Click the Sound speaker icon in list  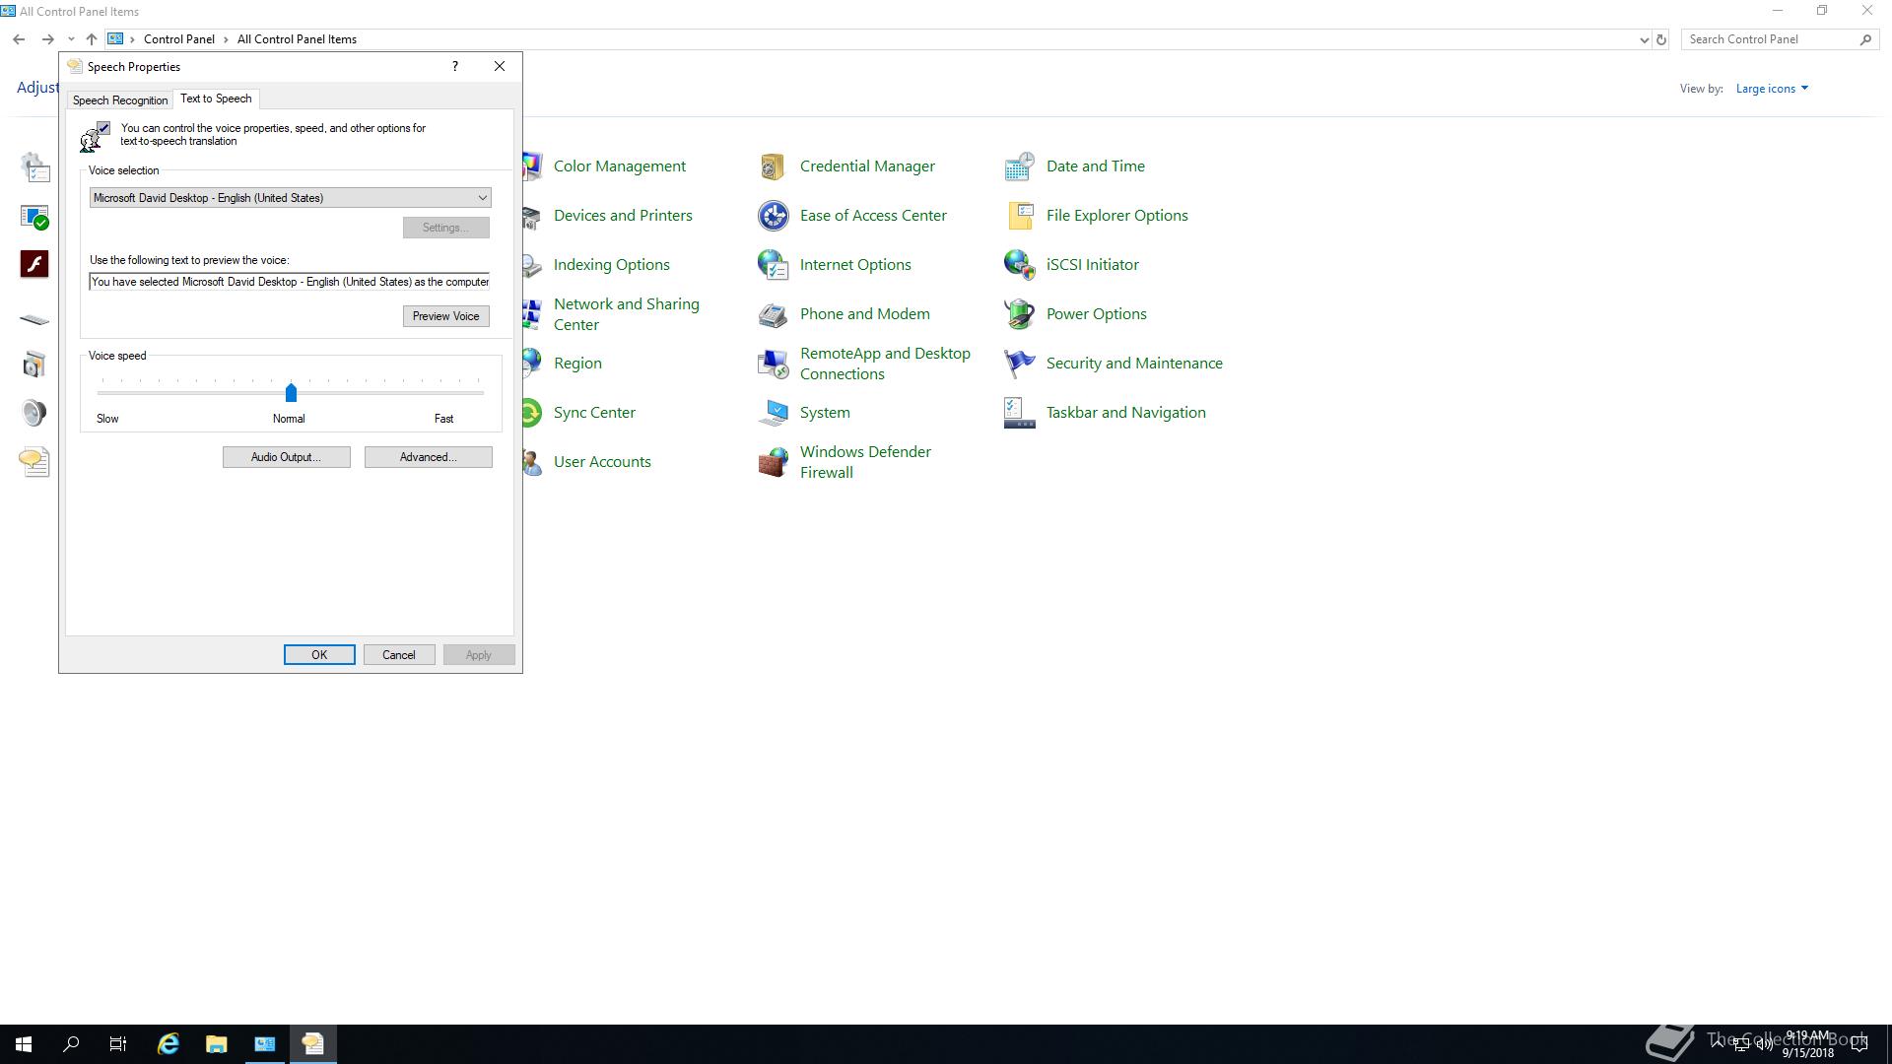point(34,412)
